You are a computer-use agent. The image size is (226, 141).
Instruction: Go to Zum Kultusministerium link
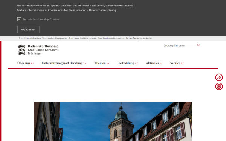pyautogui.click(x=30, y=38)
